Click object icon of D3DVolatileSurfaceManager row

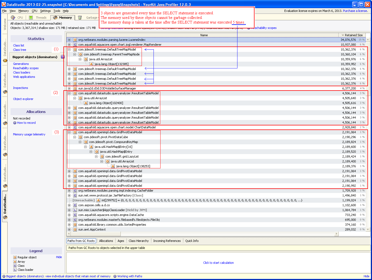(x=75, y=88)
